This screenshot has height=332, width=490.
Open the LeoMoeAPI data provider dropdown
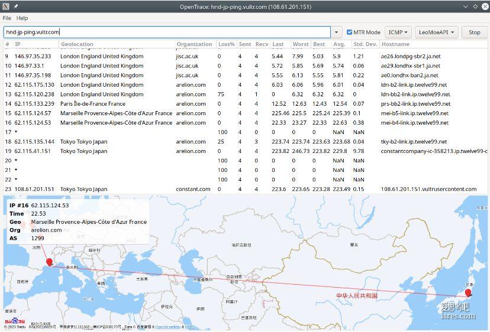tap(437, 32)
